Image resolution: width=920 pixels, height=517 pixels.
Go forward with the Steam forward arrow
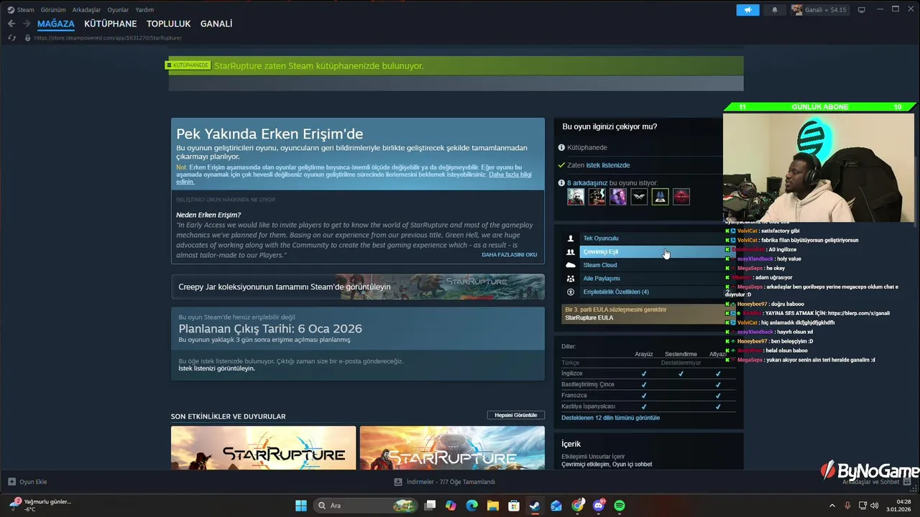(27, 24)
